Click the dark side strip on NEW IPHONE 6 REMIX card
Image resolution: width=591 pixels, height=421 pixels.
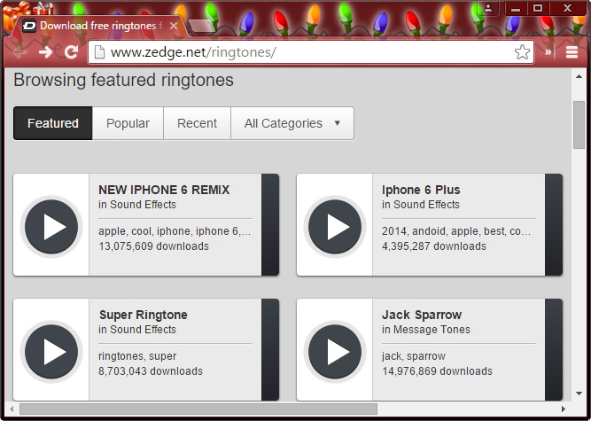coord(270,224)
